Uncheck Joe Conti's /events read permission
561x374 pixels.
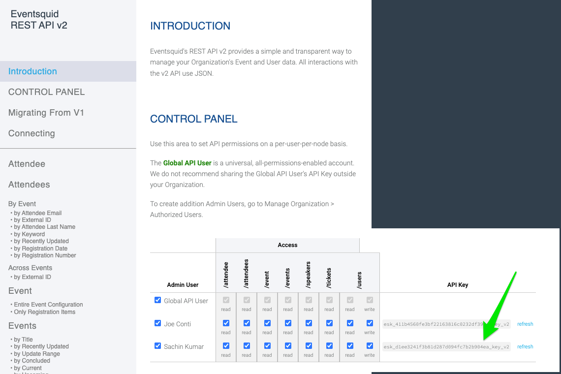coord(288,323)
